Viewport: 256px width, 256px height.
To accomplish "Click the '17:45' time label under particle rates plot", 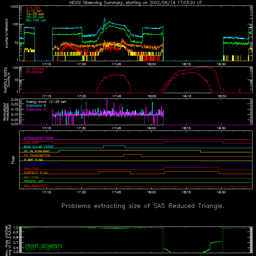I will click(116, 96).
